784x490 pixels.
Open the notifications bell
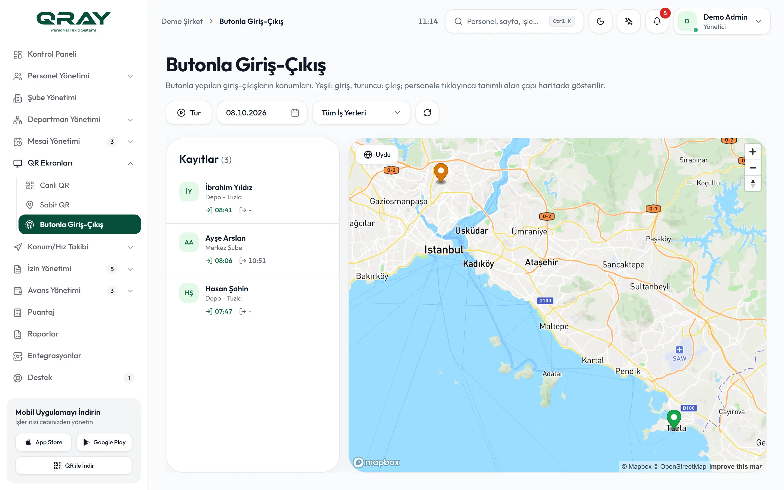click(657, 22)
